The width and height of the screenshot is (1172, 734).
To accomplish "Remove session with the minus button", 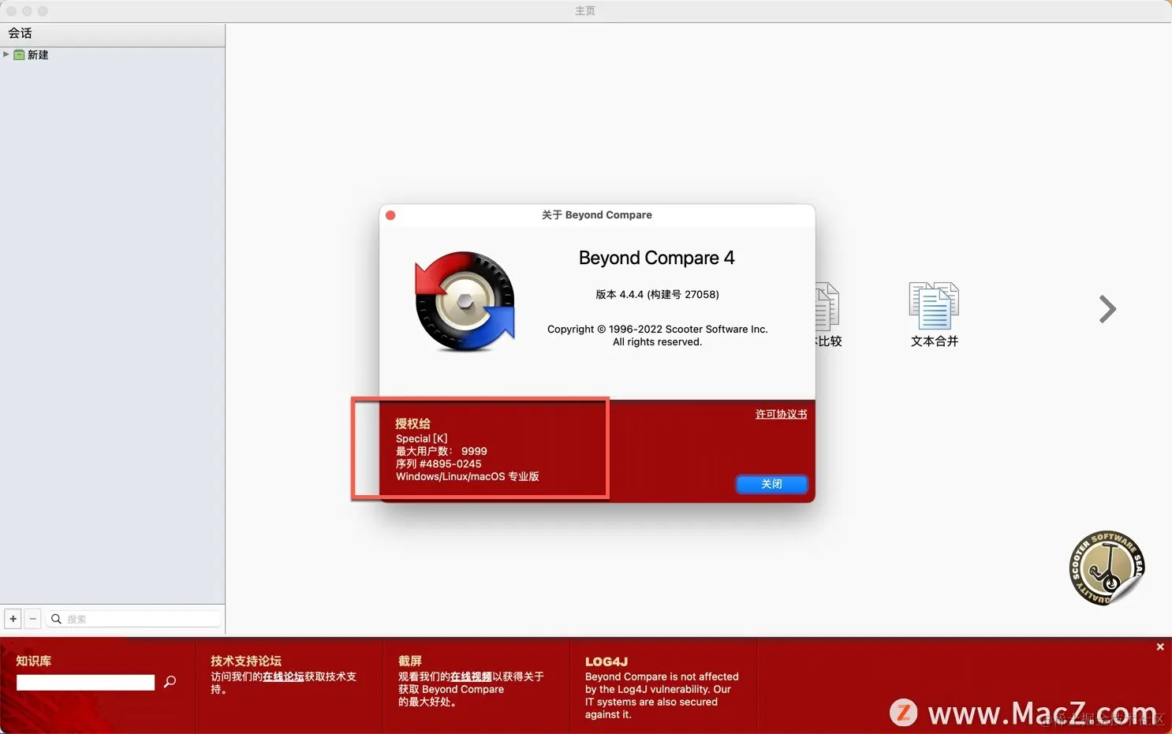I will click(x=32, y=619).
